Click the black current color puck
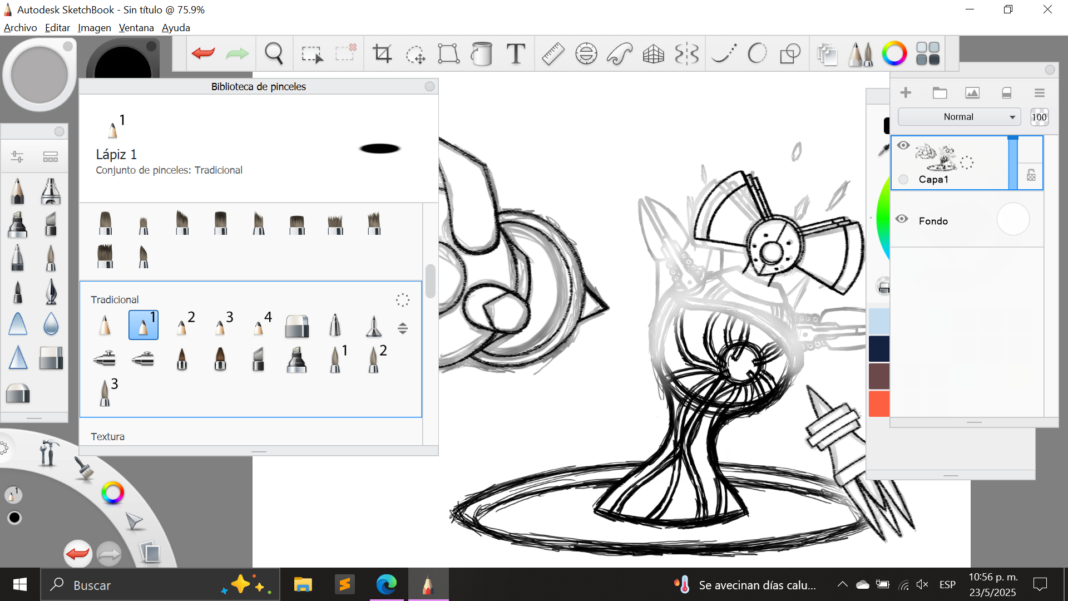The width and height of the screenshot is (1068, 601). click(14, 518)
